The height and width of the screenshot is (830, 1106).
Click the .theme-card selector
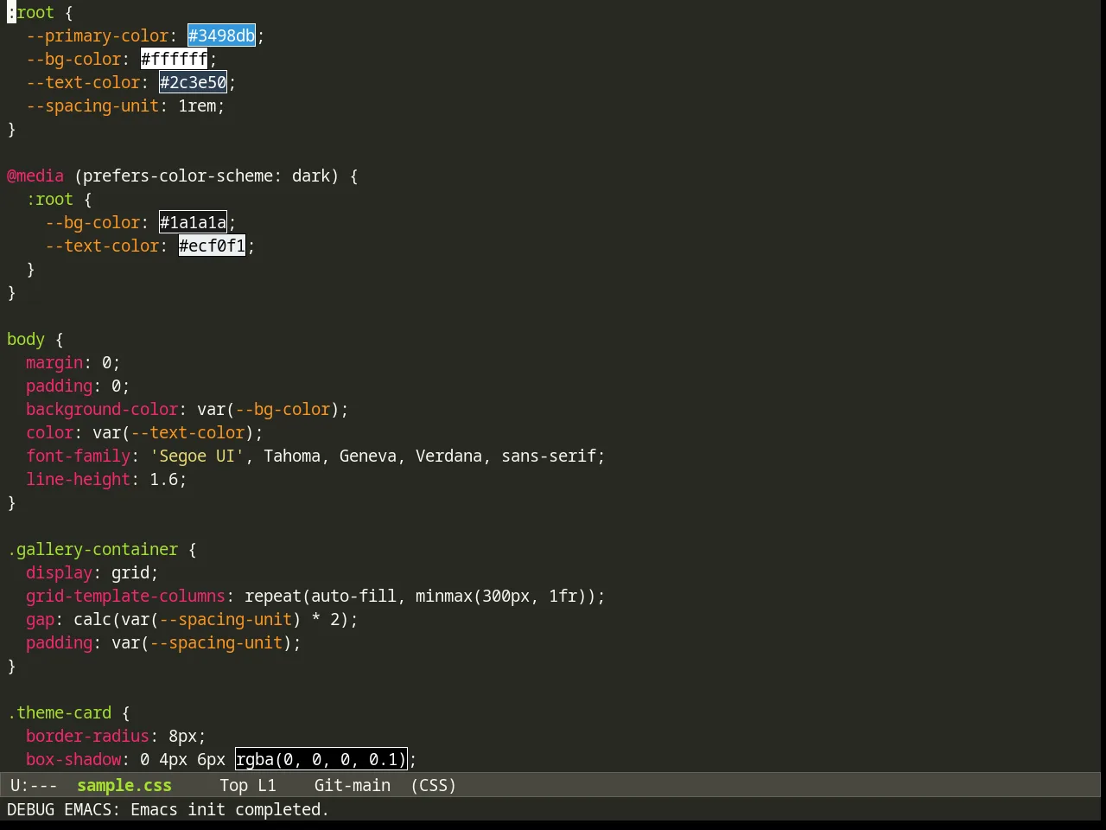[59, 712]
